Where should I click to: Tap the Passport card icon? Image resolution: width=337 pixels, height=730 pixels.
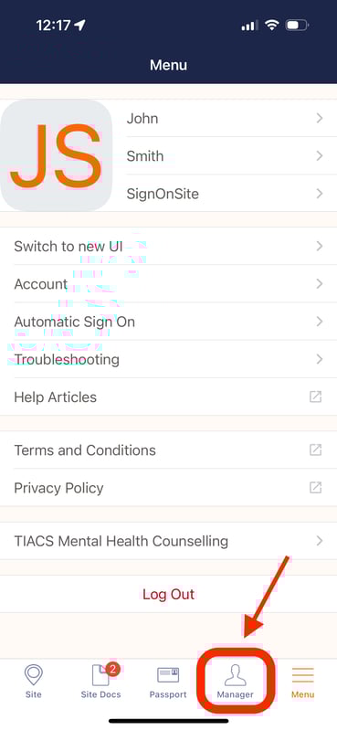(168, 674)
